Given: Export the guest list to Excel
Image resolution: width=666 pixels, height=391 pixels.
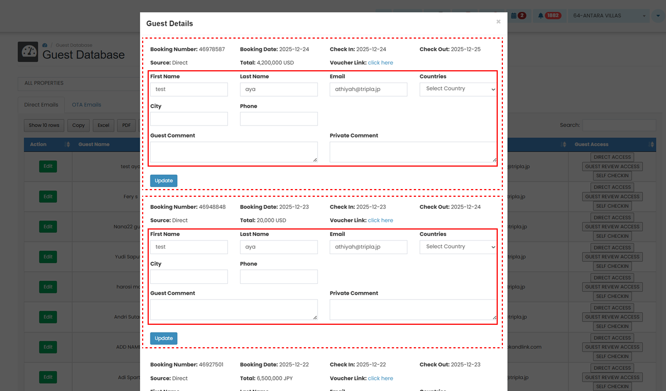Looking at the screenshot, I should [103, 125].
